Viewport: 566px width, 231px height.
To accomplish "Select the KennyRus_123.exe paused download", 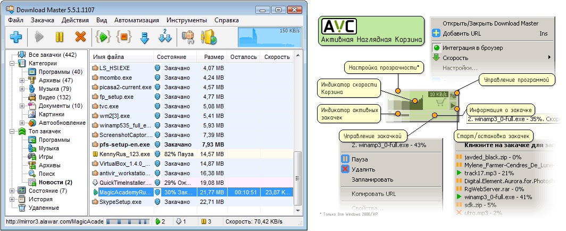I will tap(192, 154).
